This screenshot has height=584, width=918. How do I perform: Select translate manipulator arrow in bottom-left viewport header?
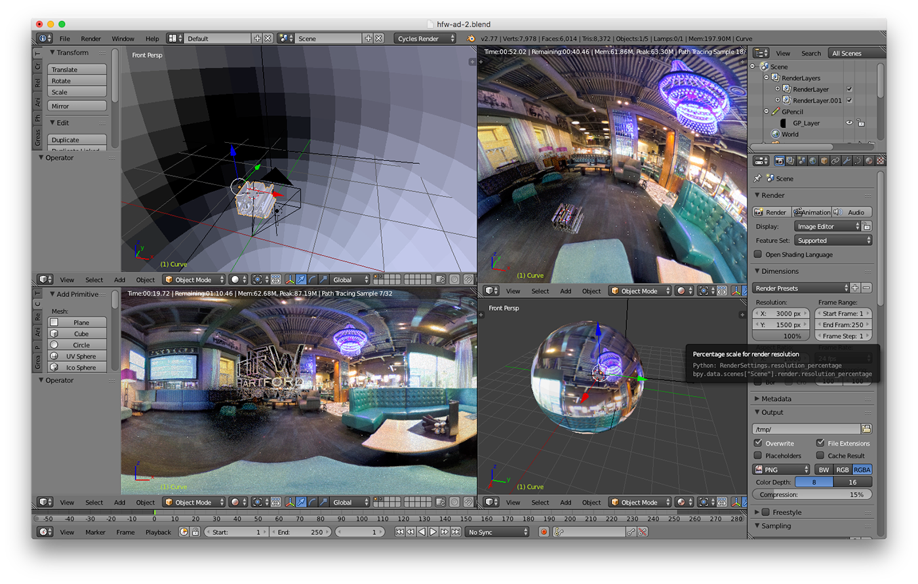point(301,502)
